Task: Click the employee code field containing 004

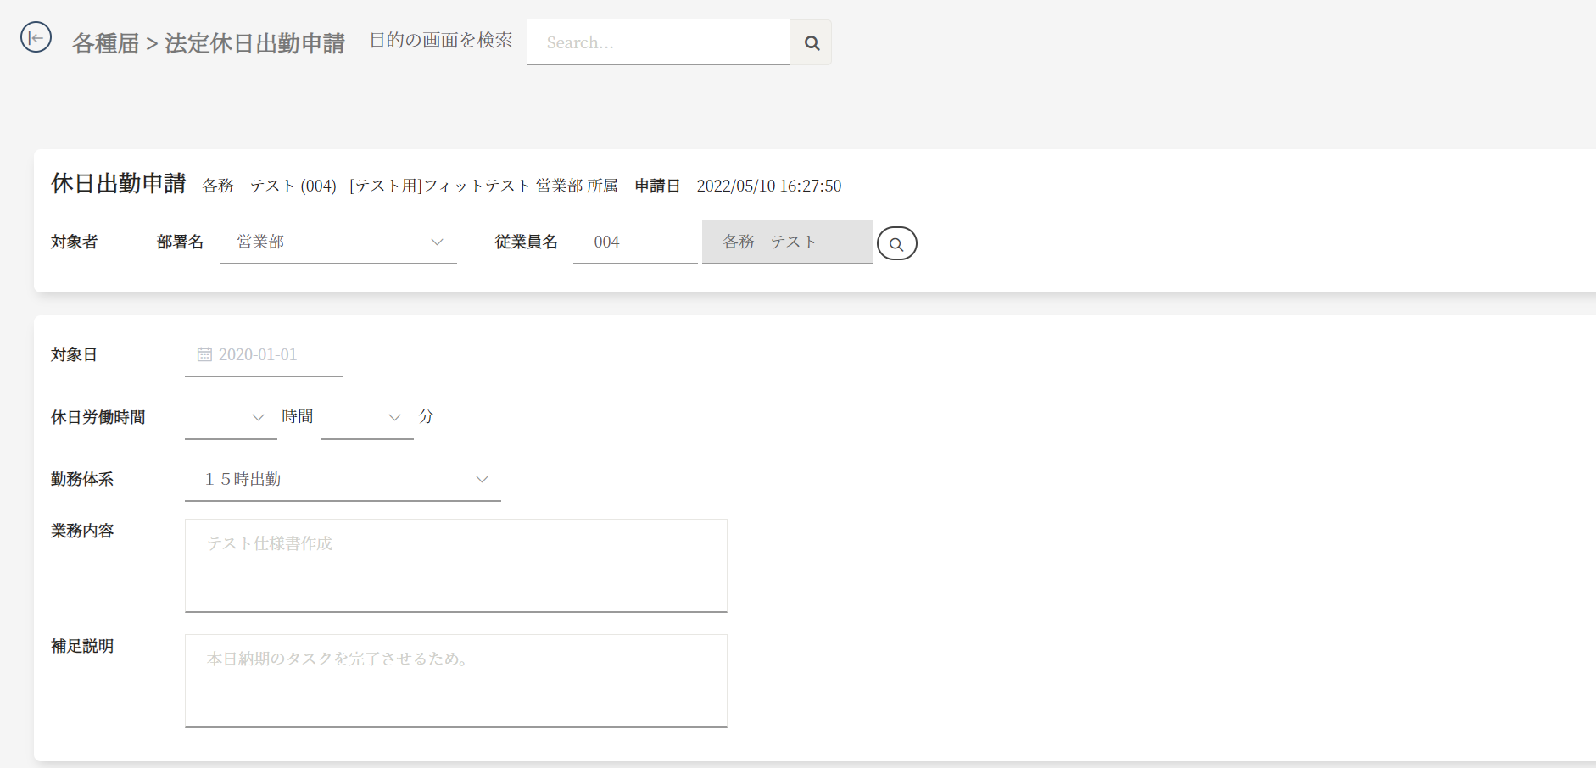Action: (634, 242)
